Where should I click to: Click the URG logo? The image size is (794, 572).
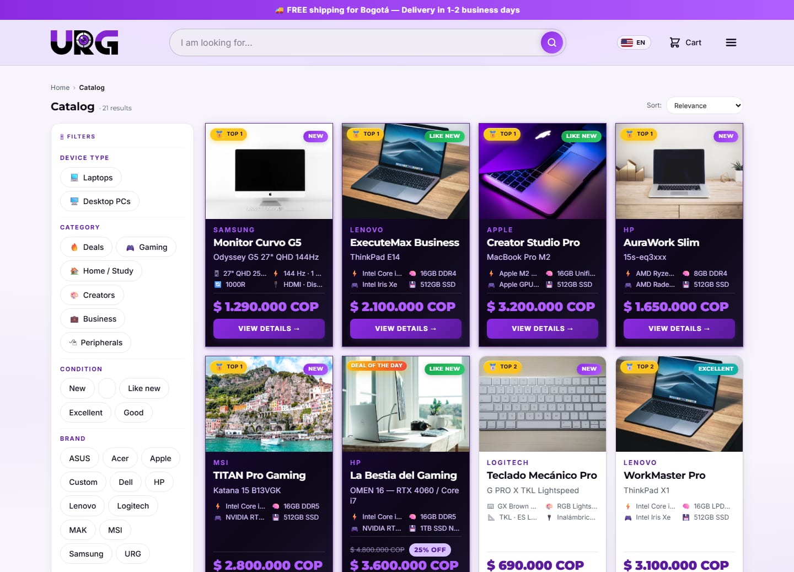point(84,42)
